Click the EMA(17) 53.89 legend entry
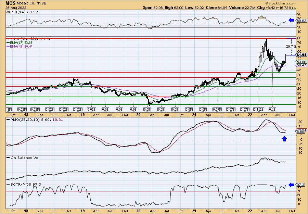This screenshot has height=214, width=308. (20, 43)
